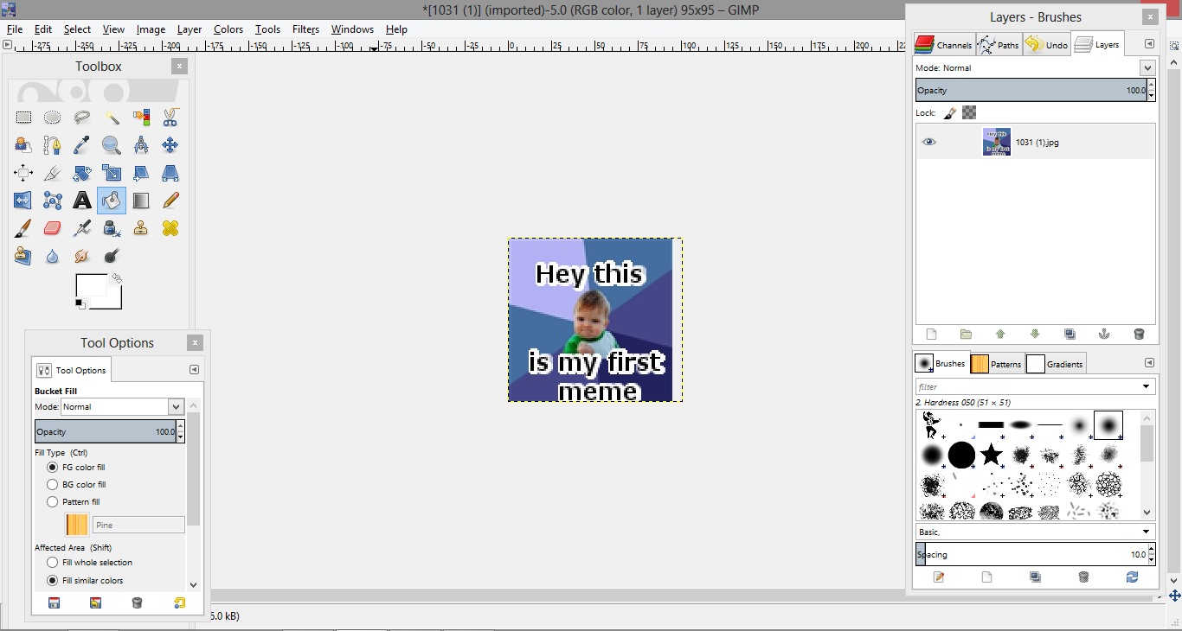Choose the Smudge tool

[82, 256]
